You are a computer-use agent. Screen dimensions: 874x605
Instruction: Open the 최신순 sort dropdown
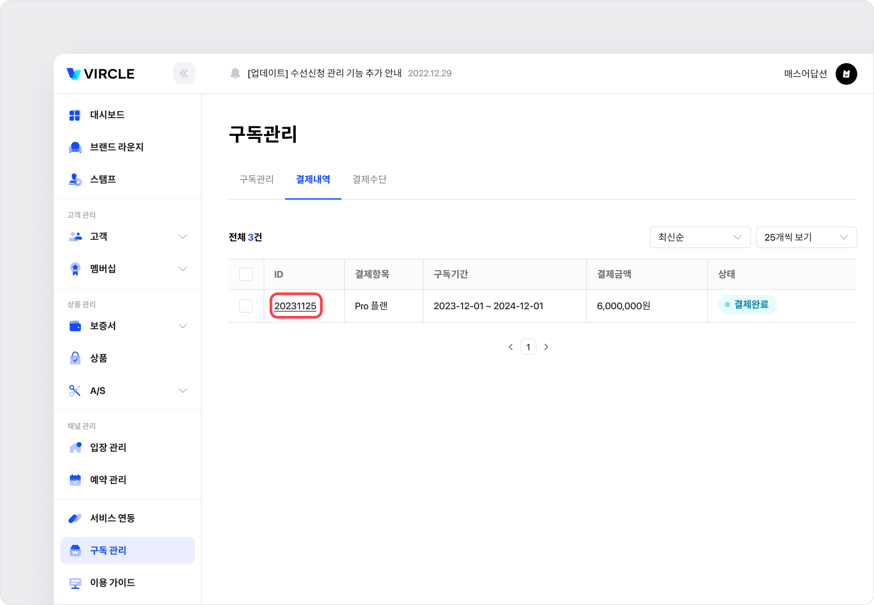point(700,237)
